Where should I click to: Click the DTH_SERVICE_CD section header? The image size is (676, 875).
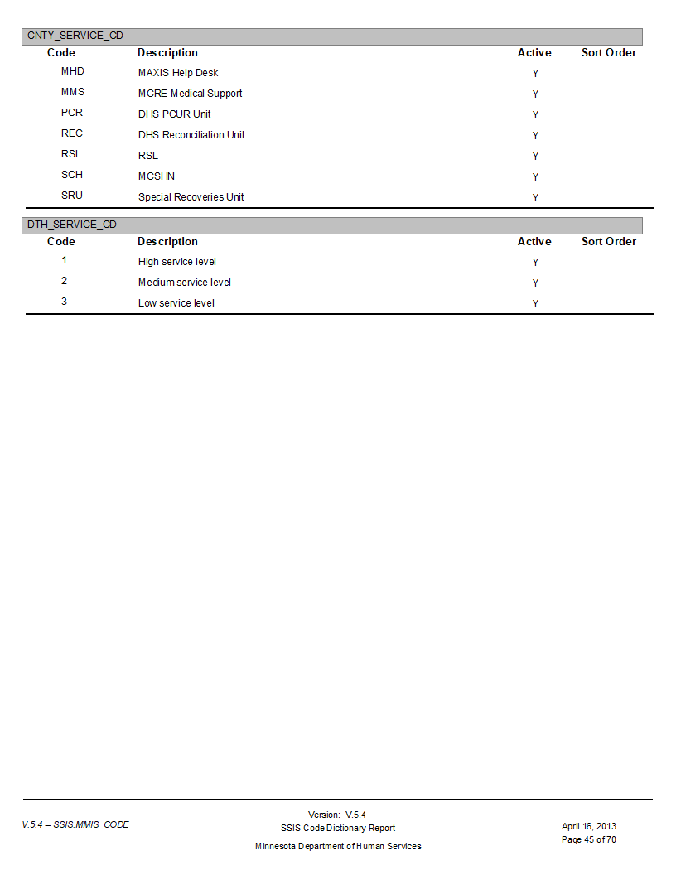tap(332, 225)
